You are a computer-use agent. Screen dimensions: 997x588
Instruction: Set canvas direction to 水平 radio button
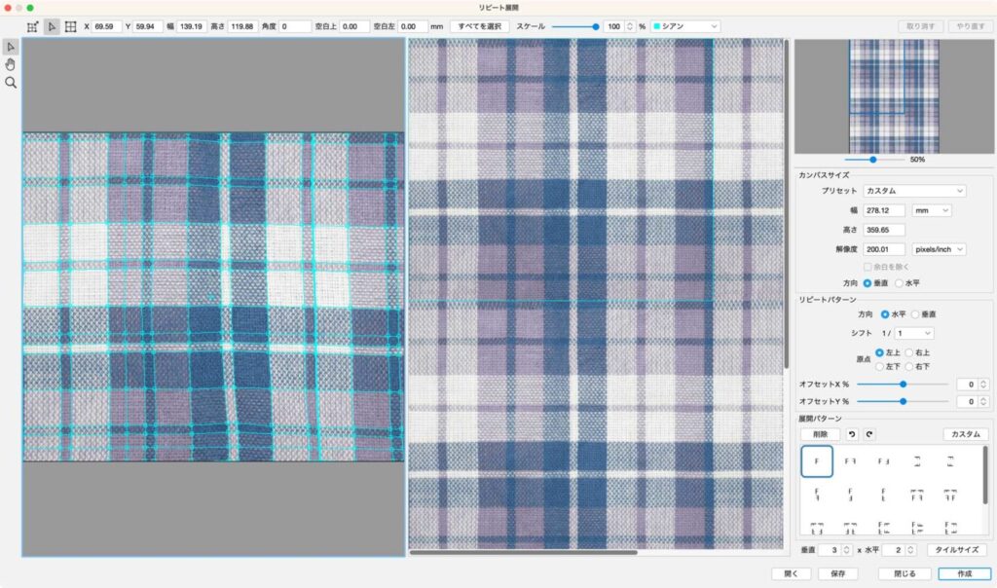[900, 282]
